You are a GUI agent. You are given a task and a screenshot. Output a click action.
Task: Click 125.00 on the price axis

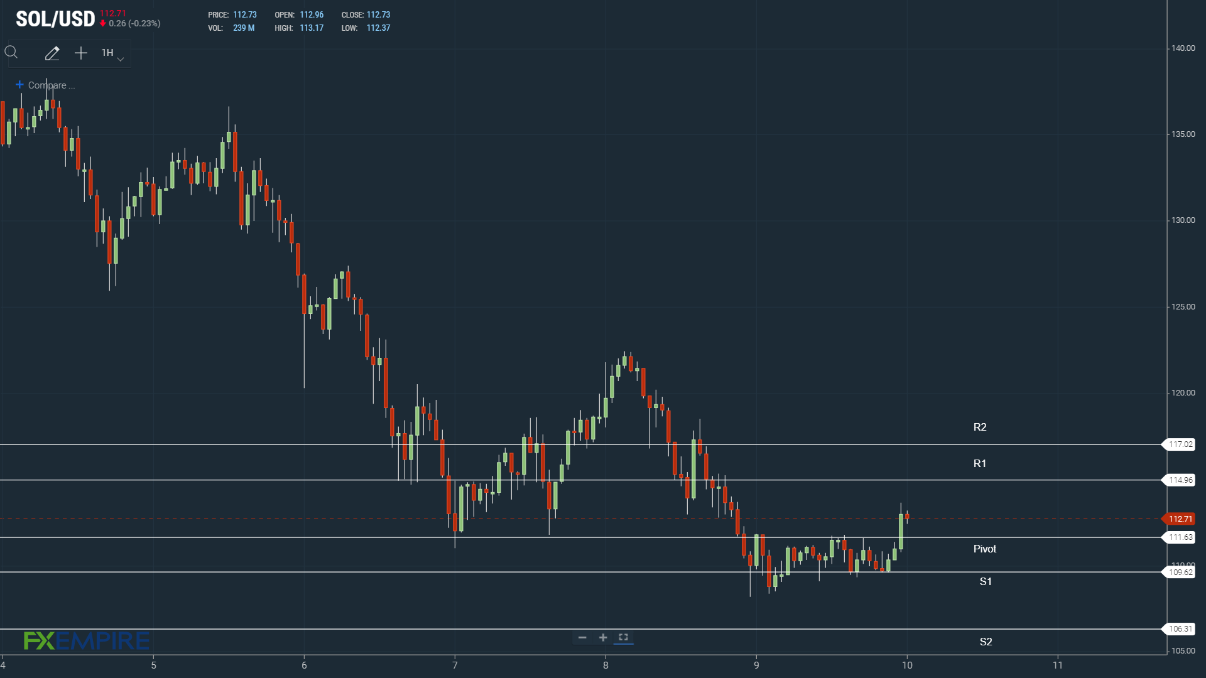click(1183, 307)
